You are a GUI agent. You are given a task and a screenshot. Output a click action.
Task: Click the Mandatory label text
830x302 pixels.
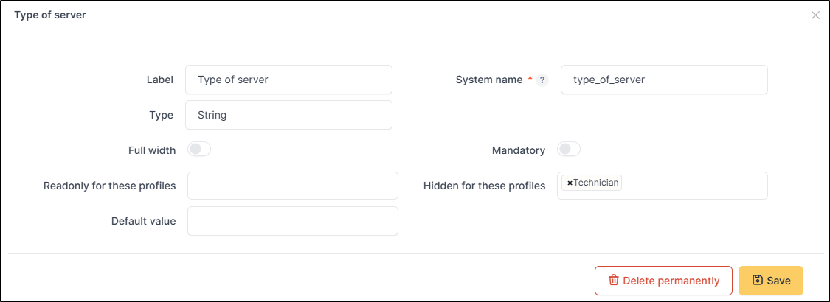(x=519, y=150)
